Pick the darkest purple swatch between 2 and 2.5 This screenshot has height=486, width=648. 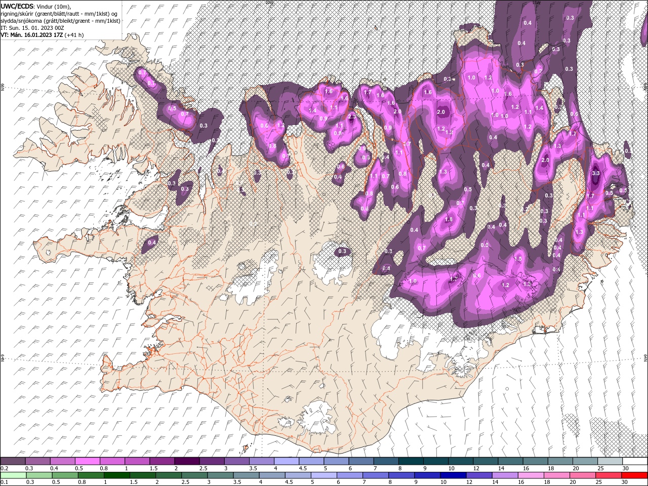pos(186,461)
